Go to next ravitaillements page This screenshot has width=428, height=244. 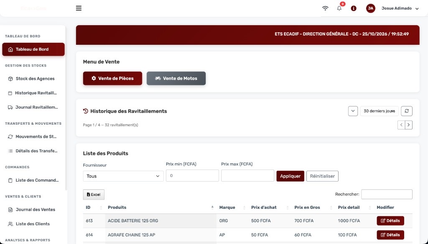point(409,125)
